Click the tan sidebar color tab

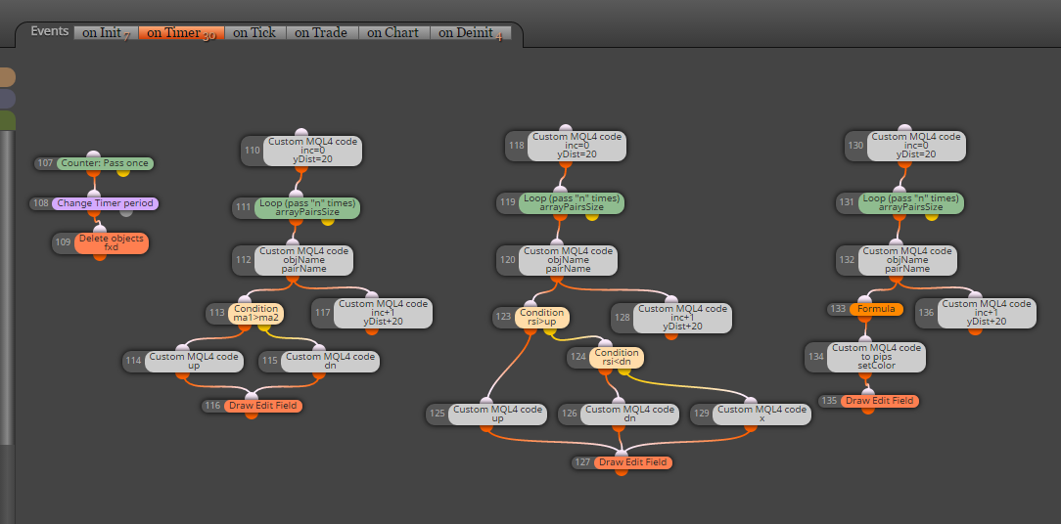tap(8, 77)
